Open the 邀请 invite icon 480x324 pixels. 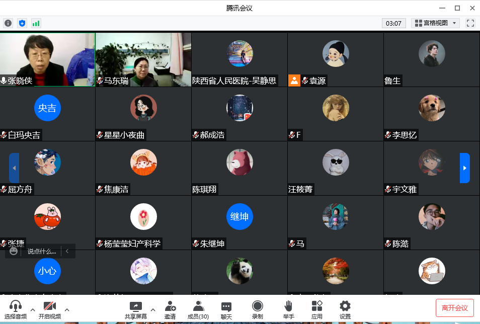coord(170,309)
